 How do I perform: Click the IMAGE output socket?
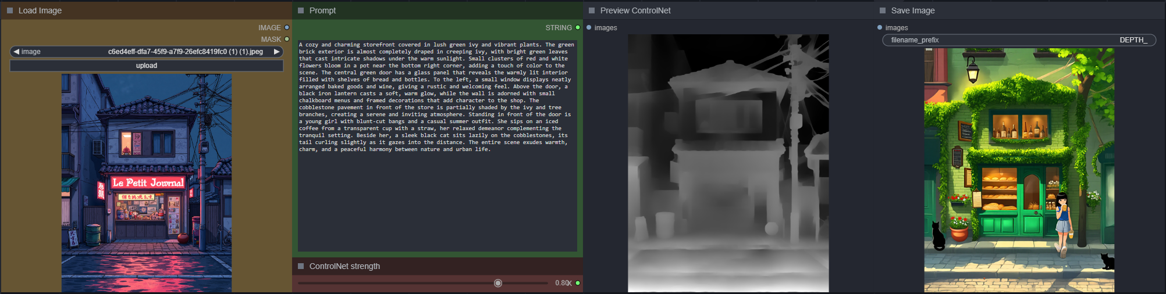[x=287, y=27]
